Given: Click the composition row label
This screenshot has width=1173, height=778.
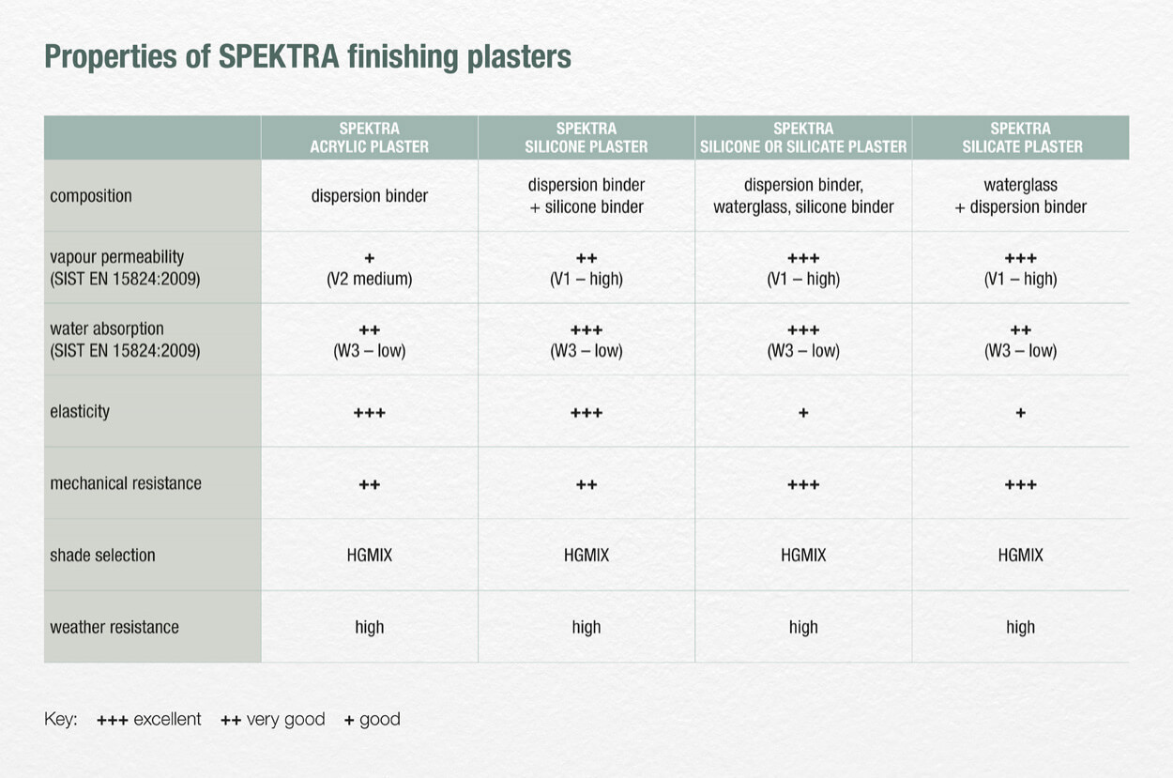Looking at the screenshot, I should click(x=91, y=196).
